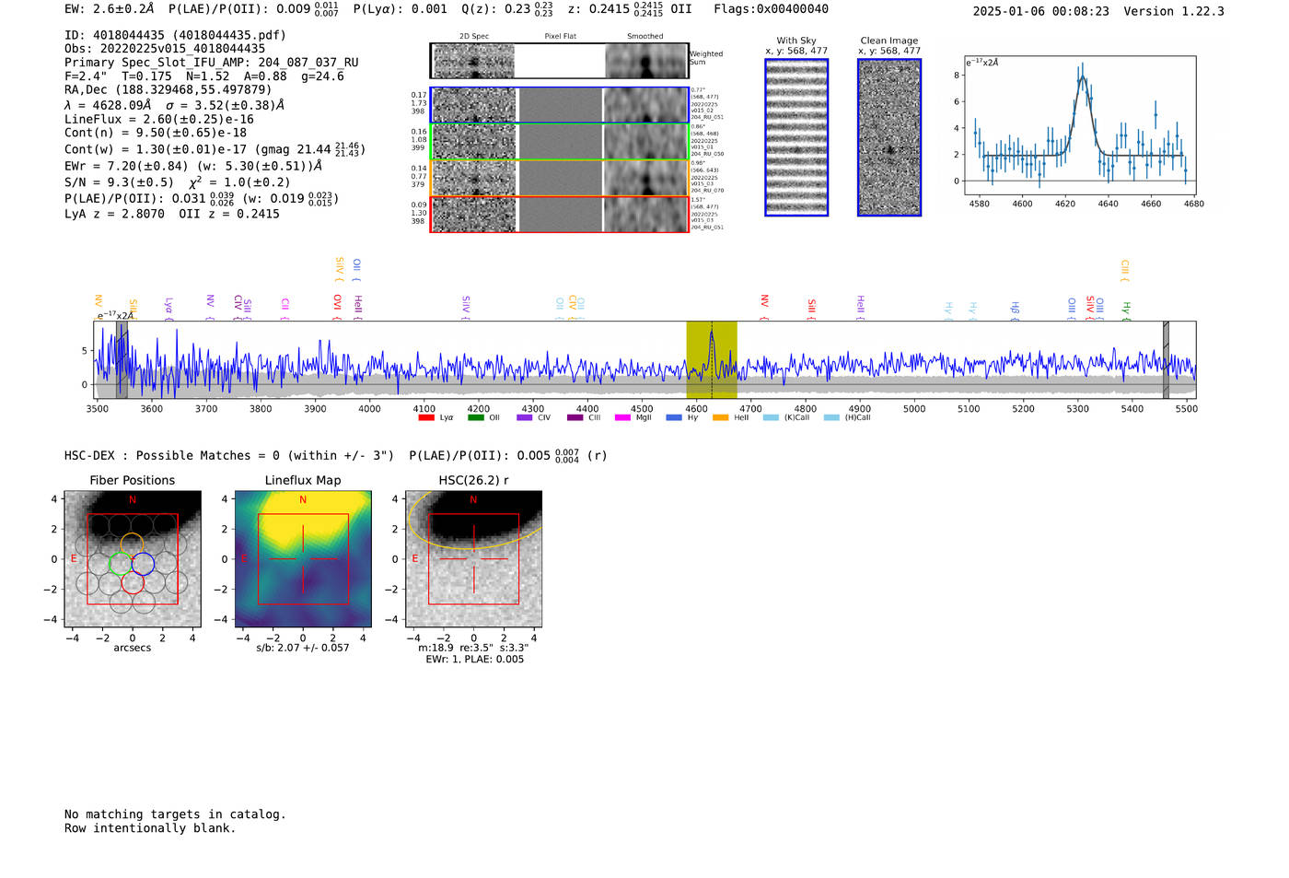1289x878 pixels.
Task: Open the Lineflux Map panel
Action: click(303, 559)
